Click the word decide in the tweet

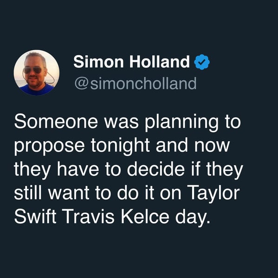pyautogui.click(x=156, y=169)
